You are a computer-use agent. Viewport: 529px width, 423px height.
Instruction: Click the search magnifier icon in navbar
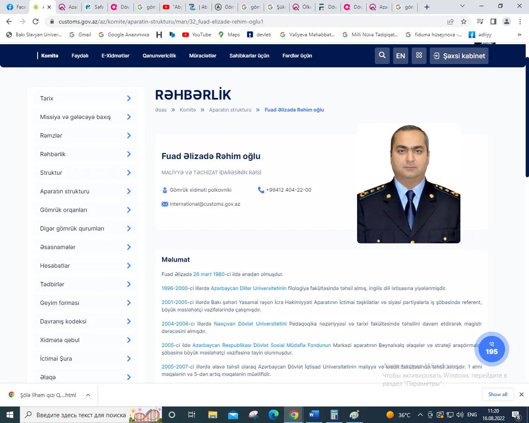click(x=382, y=55)
